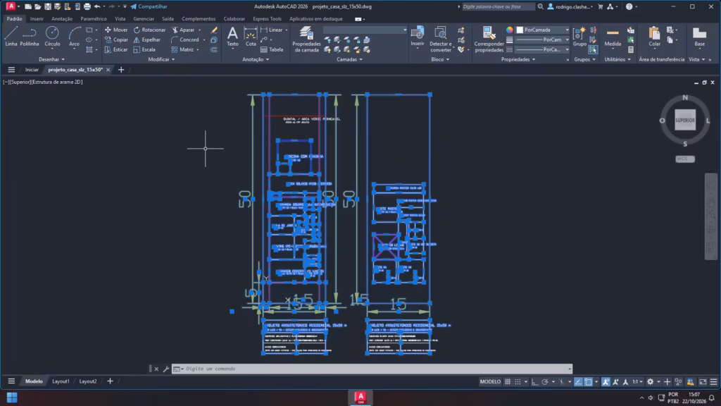Toggle drawing grid display in status bar
This screenshot has height=406, width=721.
pyautogui.click(x=508, y=381)
